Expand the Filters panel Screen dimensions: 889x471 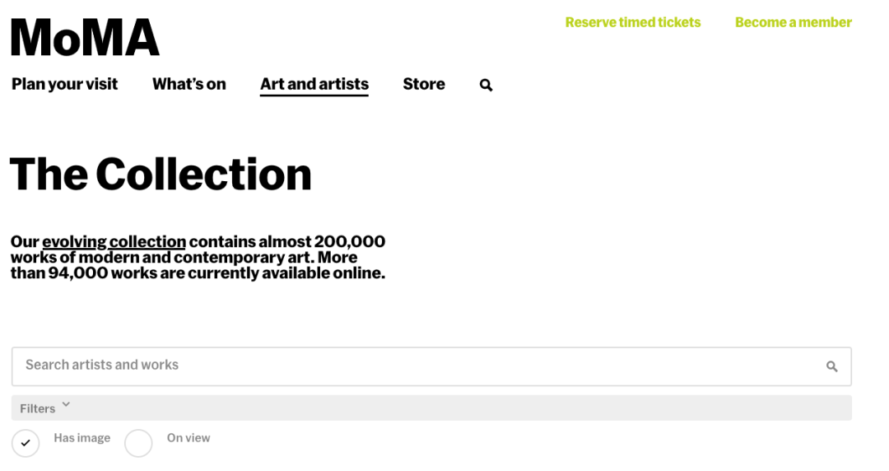tap(38, 408)
